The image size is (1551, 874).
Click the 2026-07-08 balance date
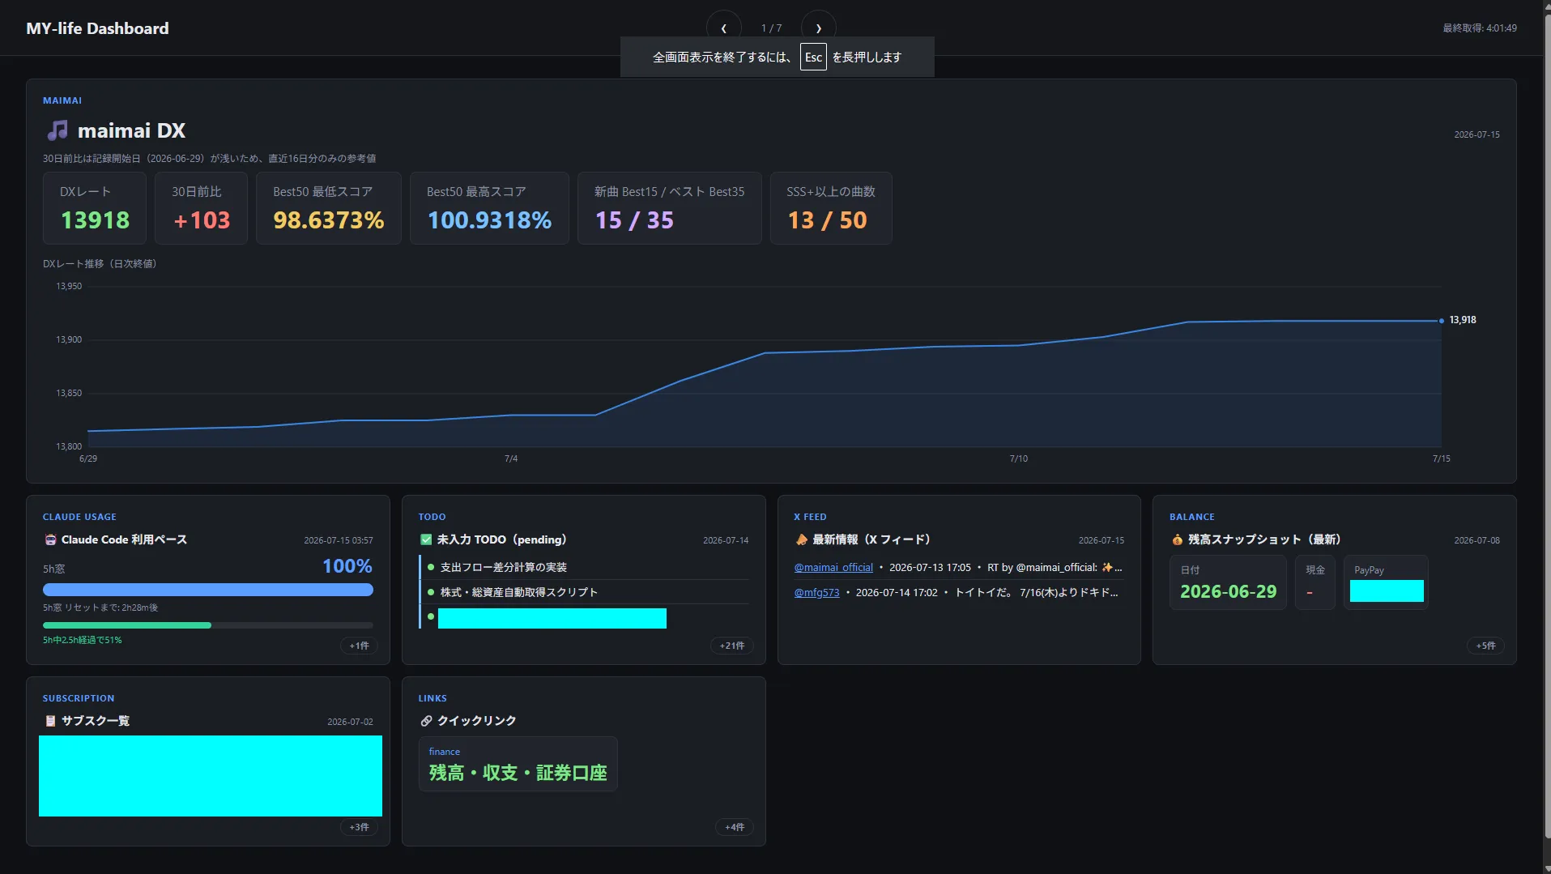tap(1476, 540)
